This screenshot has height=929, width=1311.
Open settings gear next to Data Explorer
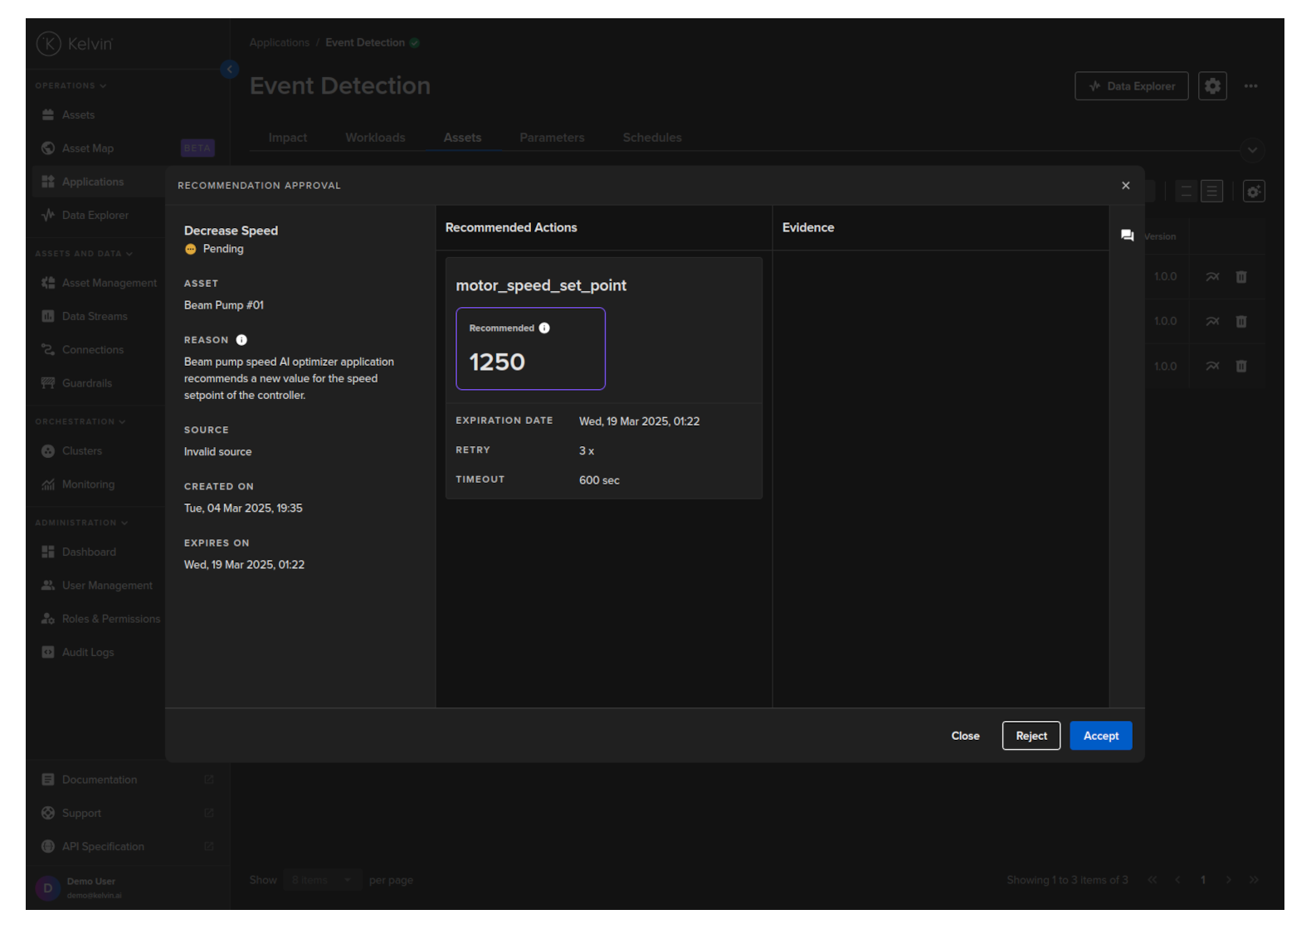pos(1212,86)
